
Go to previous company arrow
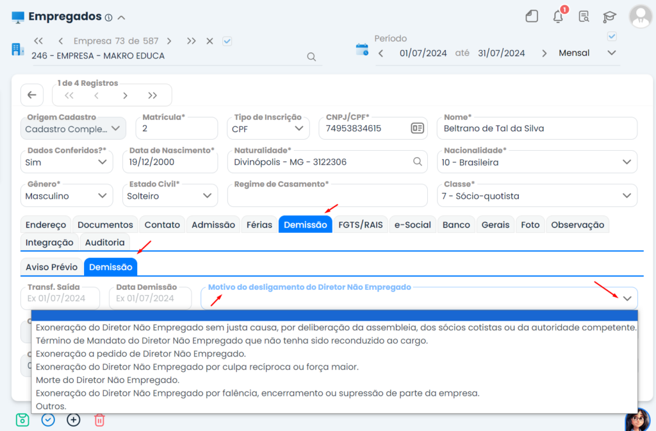(x=61, y=41)
